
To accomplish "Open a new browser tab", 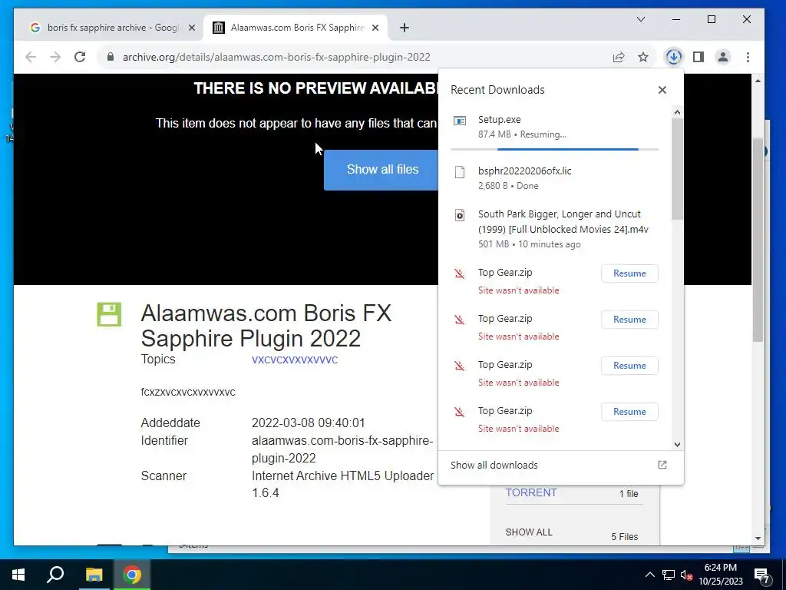I will (405, 28).
